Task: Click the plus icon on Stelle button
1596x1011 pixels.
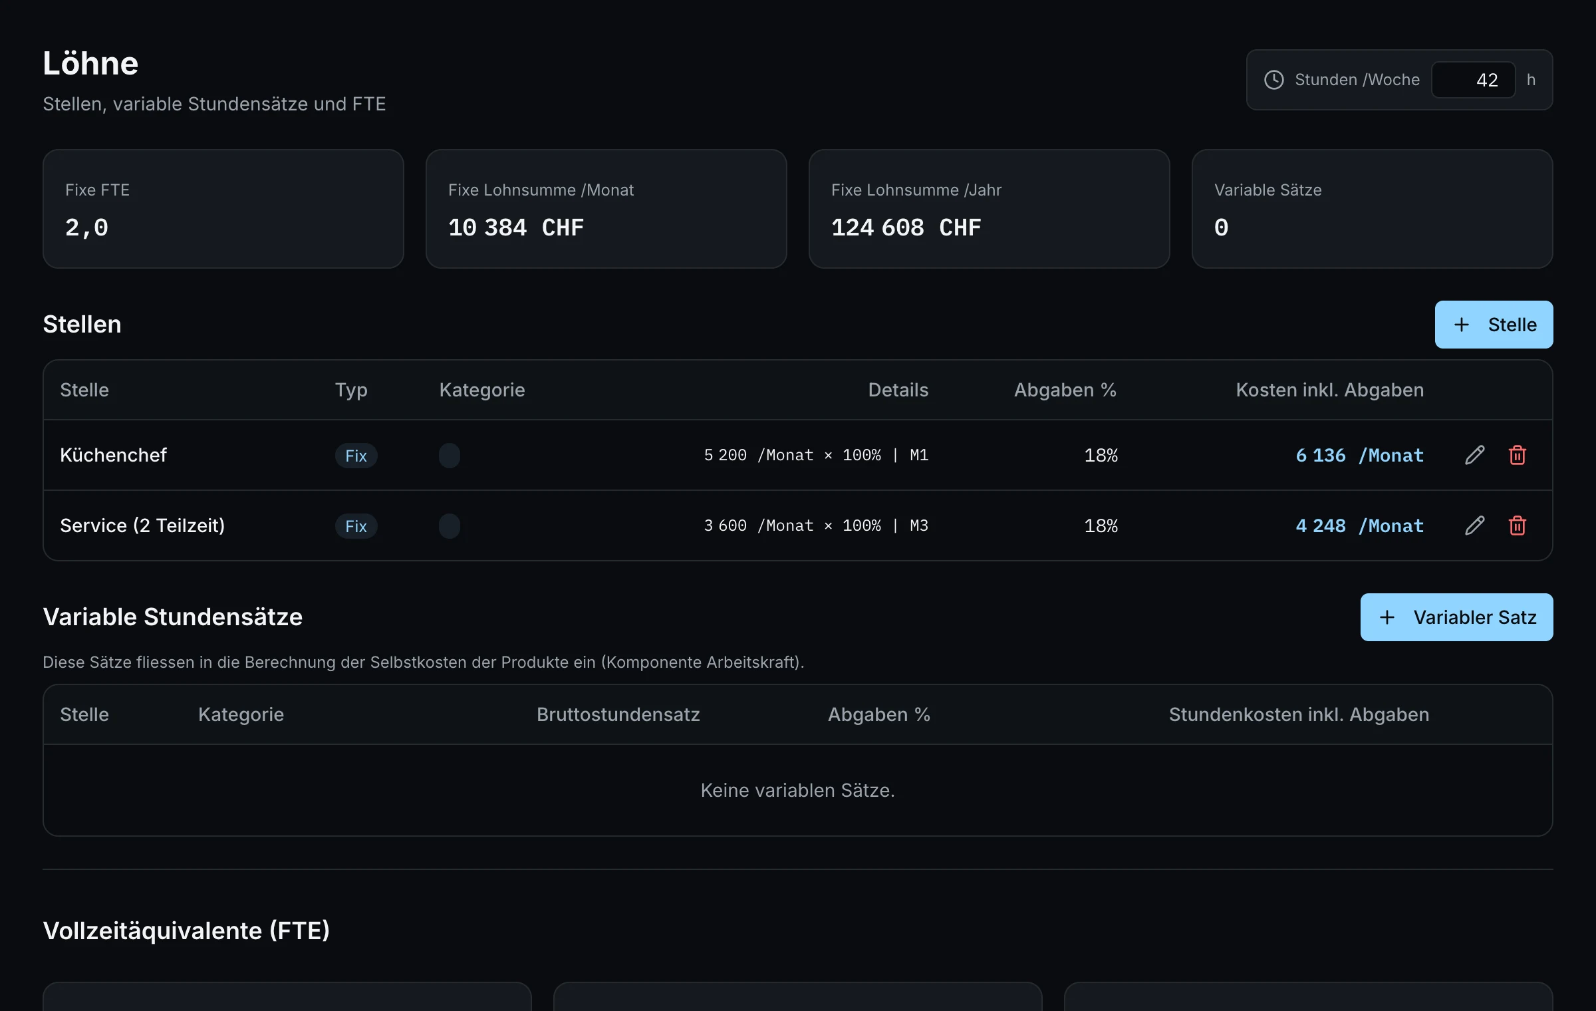Action: coord(1461,325)
